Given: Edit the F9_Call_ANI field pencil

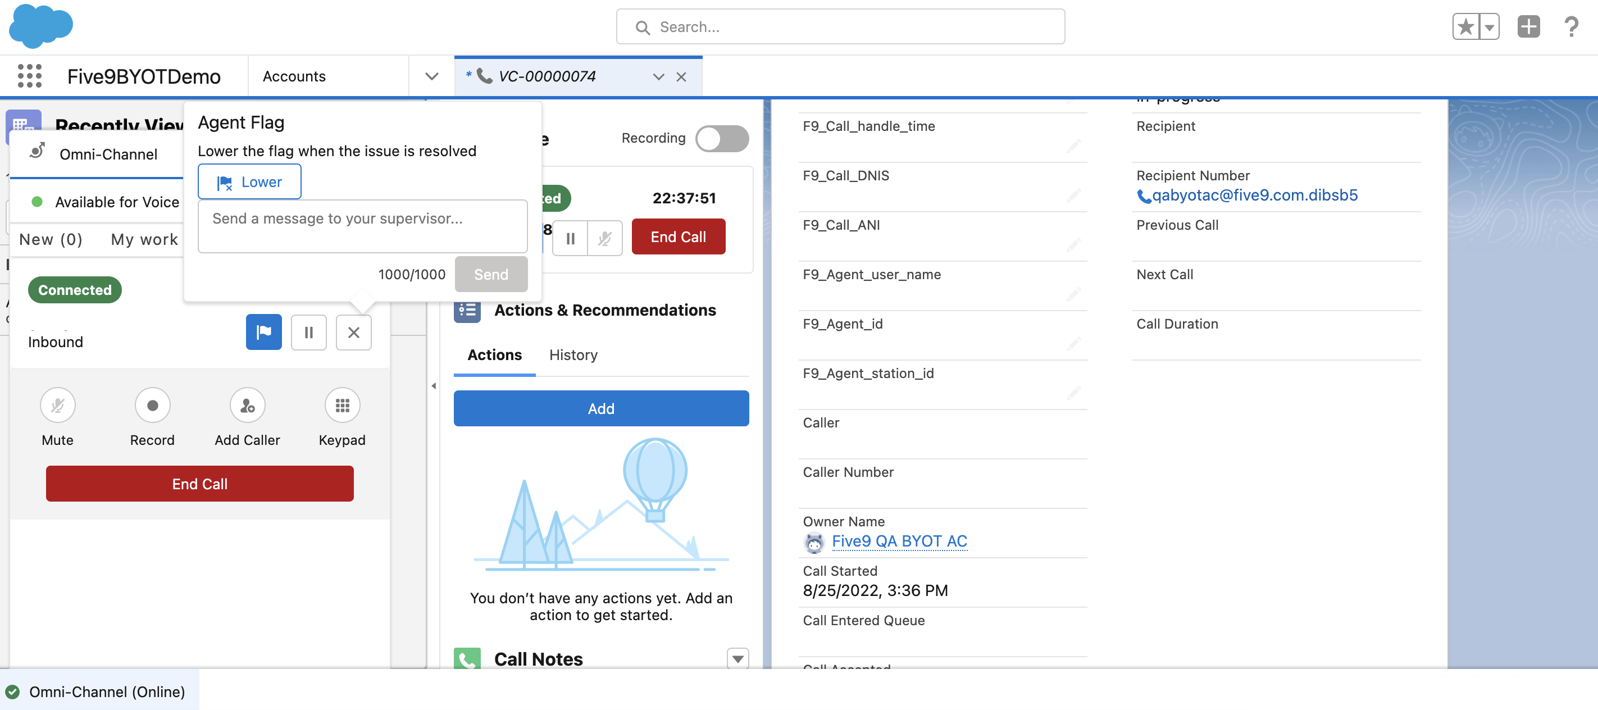Looking at the screenshot, I should click(1073, 245).
